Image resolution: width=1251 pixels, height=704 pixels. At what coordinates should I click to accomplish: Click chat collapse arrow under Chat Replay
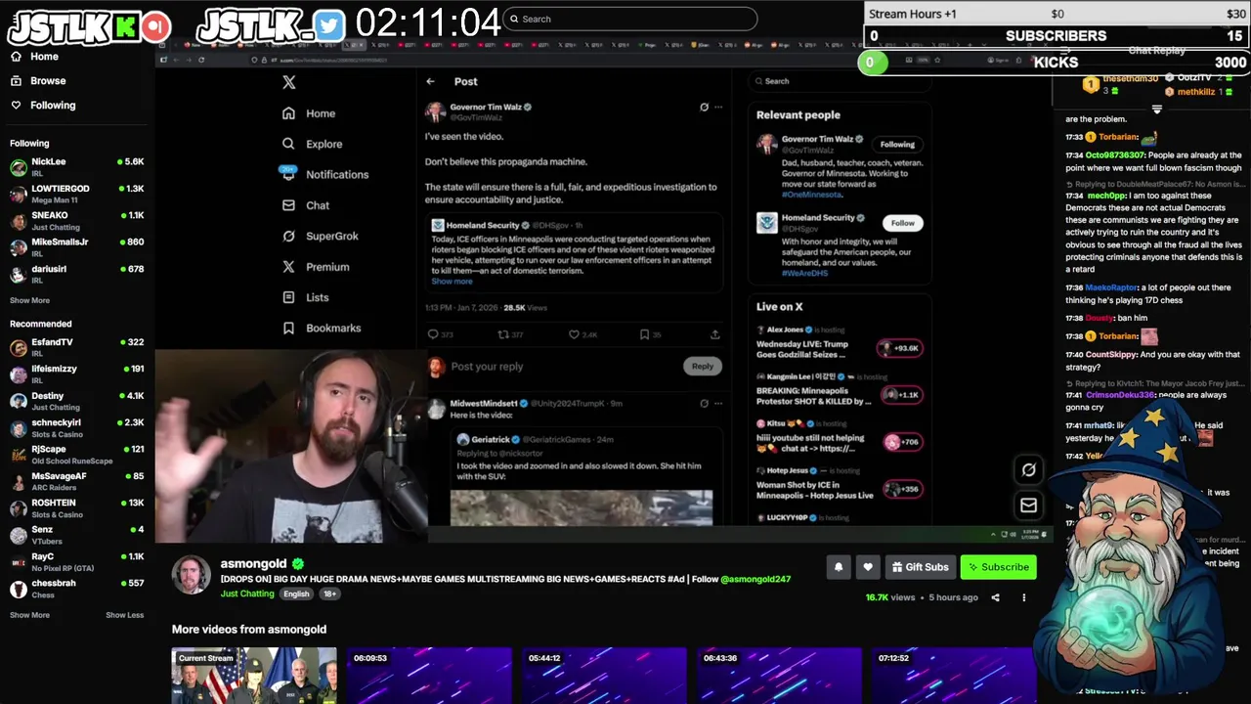click(1156, 110)
